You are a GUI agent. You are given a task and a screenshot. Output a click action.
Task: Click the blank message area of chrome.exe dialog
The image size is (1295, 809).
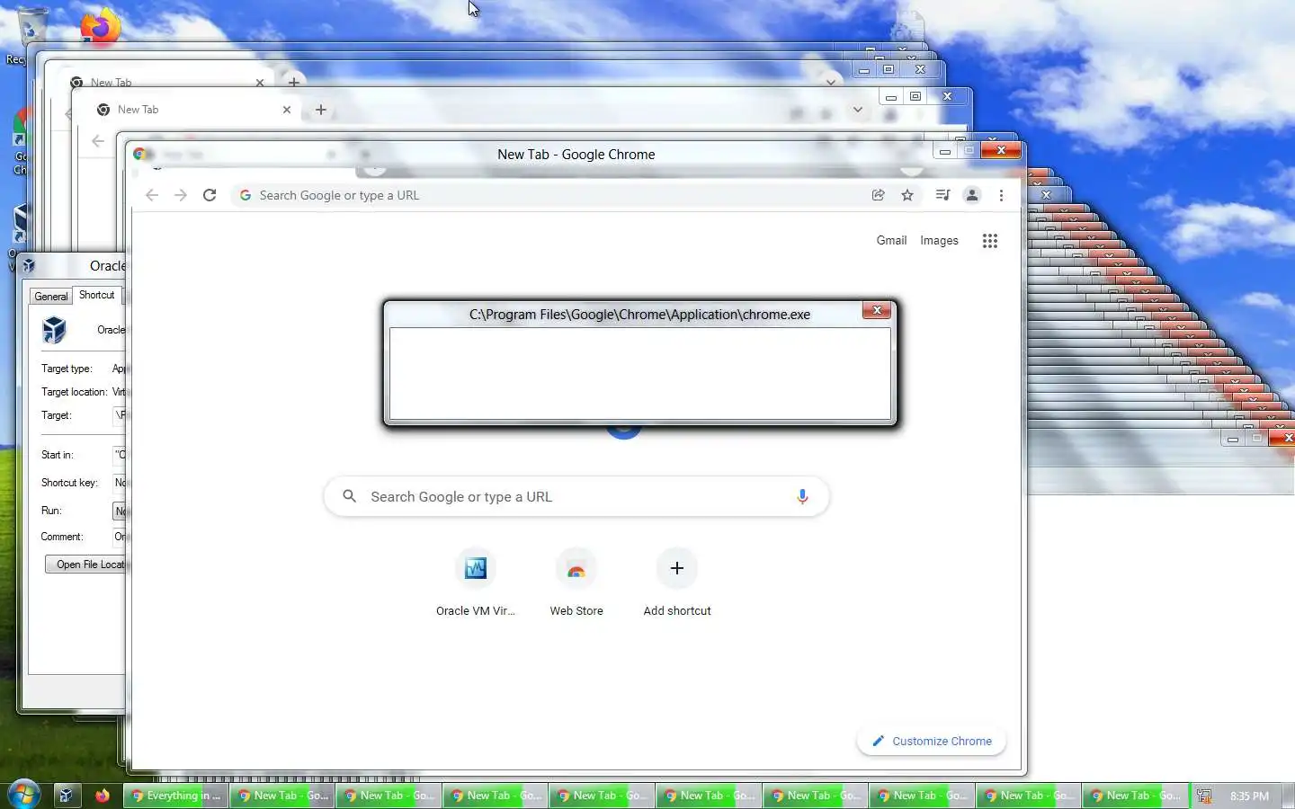640,373
